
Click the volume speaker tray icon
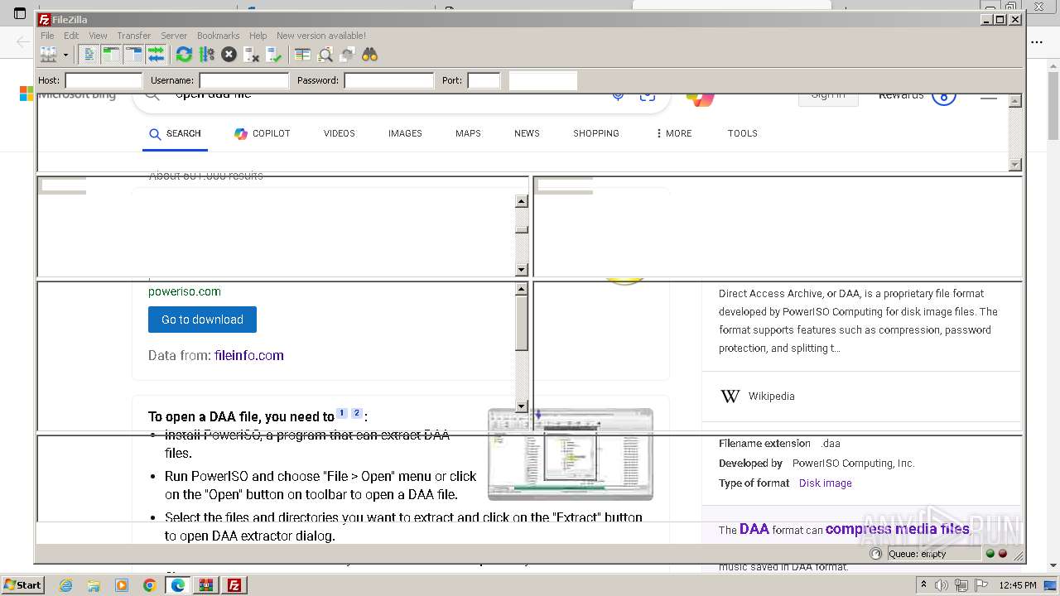[x=942, y=585]
